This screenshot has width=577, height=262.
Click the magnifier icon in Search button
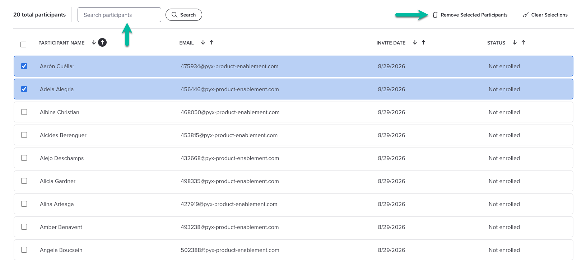175,15
